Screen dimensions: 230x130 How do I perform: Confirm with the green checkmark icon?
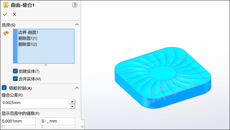coord(5,14)
